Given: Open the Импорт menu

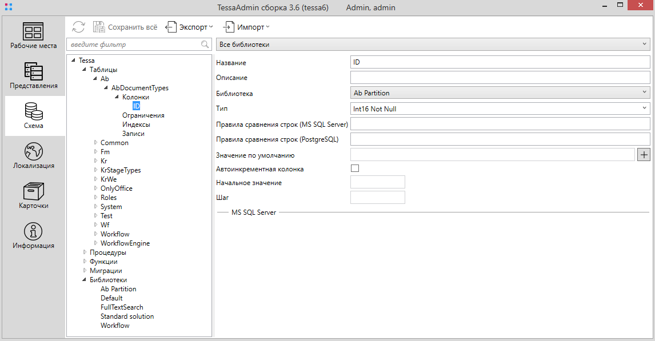Looking at the screenshot, I should 246,27.
